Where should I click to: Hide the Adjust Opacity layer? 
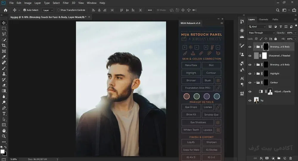point(250,92)
